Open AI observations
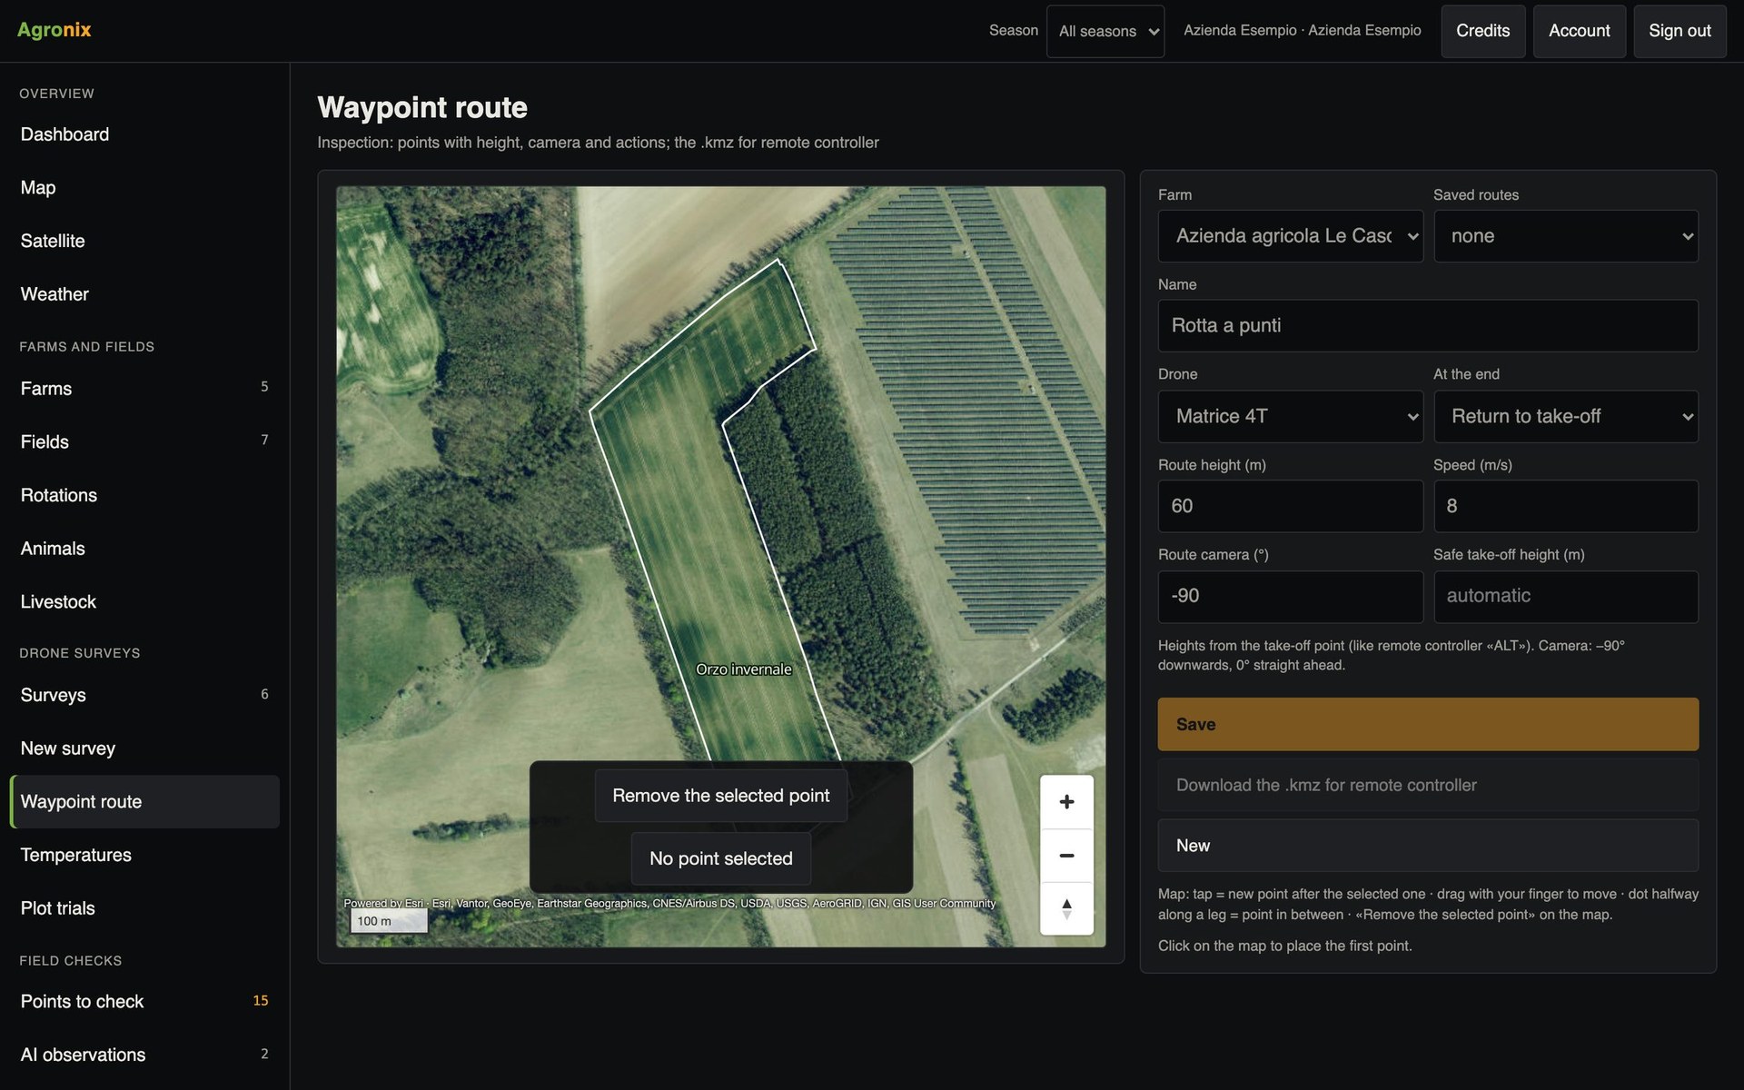The image size is (1744, 1090). click(144, 1055)
